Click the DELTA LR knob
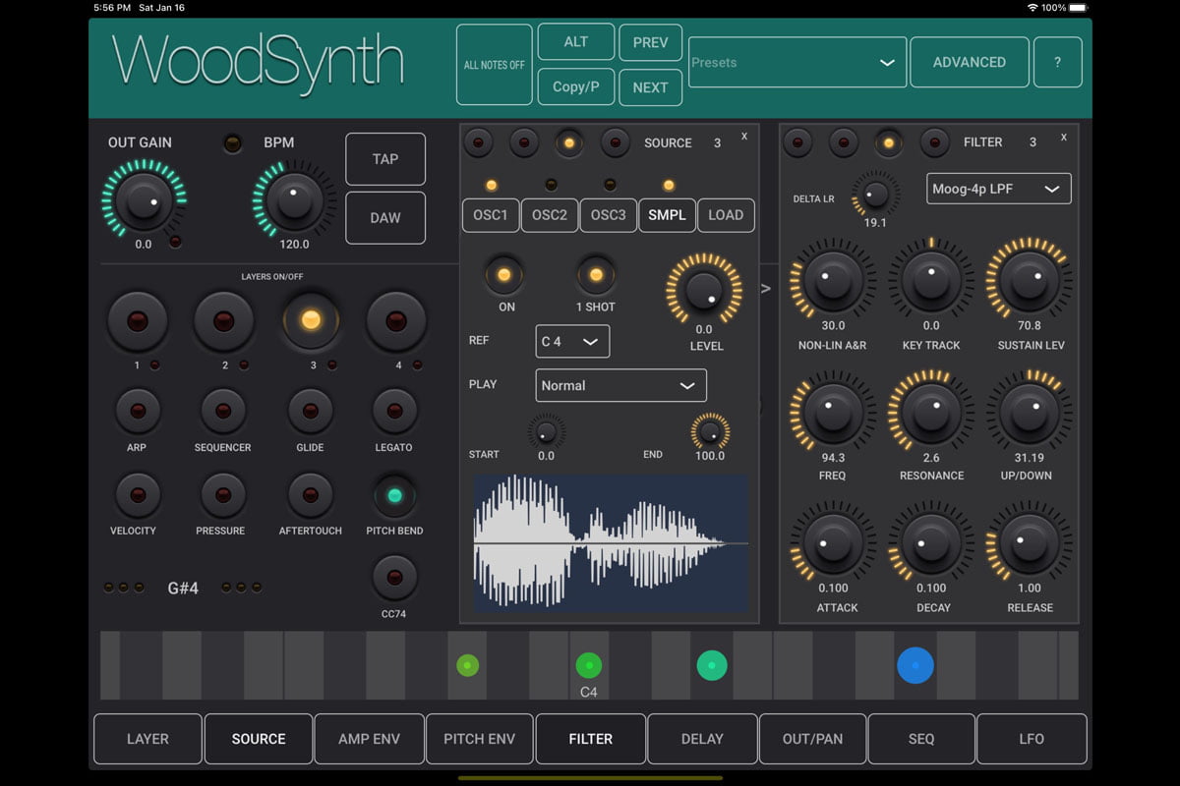Image resolution: width=1180 pixels, height=786 pixels. click(x=874, y=194)
